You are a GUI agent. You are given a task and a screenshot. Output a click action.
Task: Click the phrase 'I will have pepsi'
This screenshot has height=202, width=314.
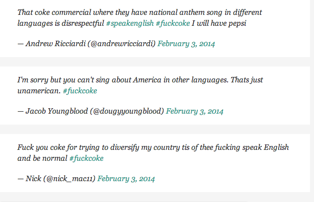[x=219, y=24]
